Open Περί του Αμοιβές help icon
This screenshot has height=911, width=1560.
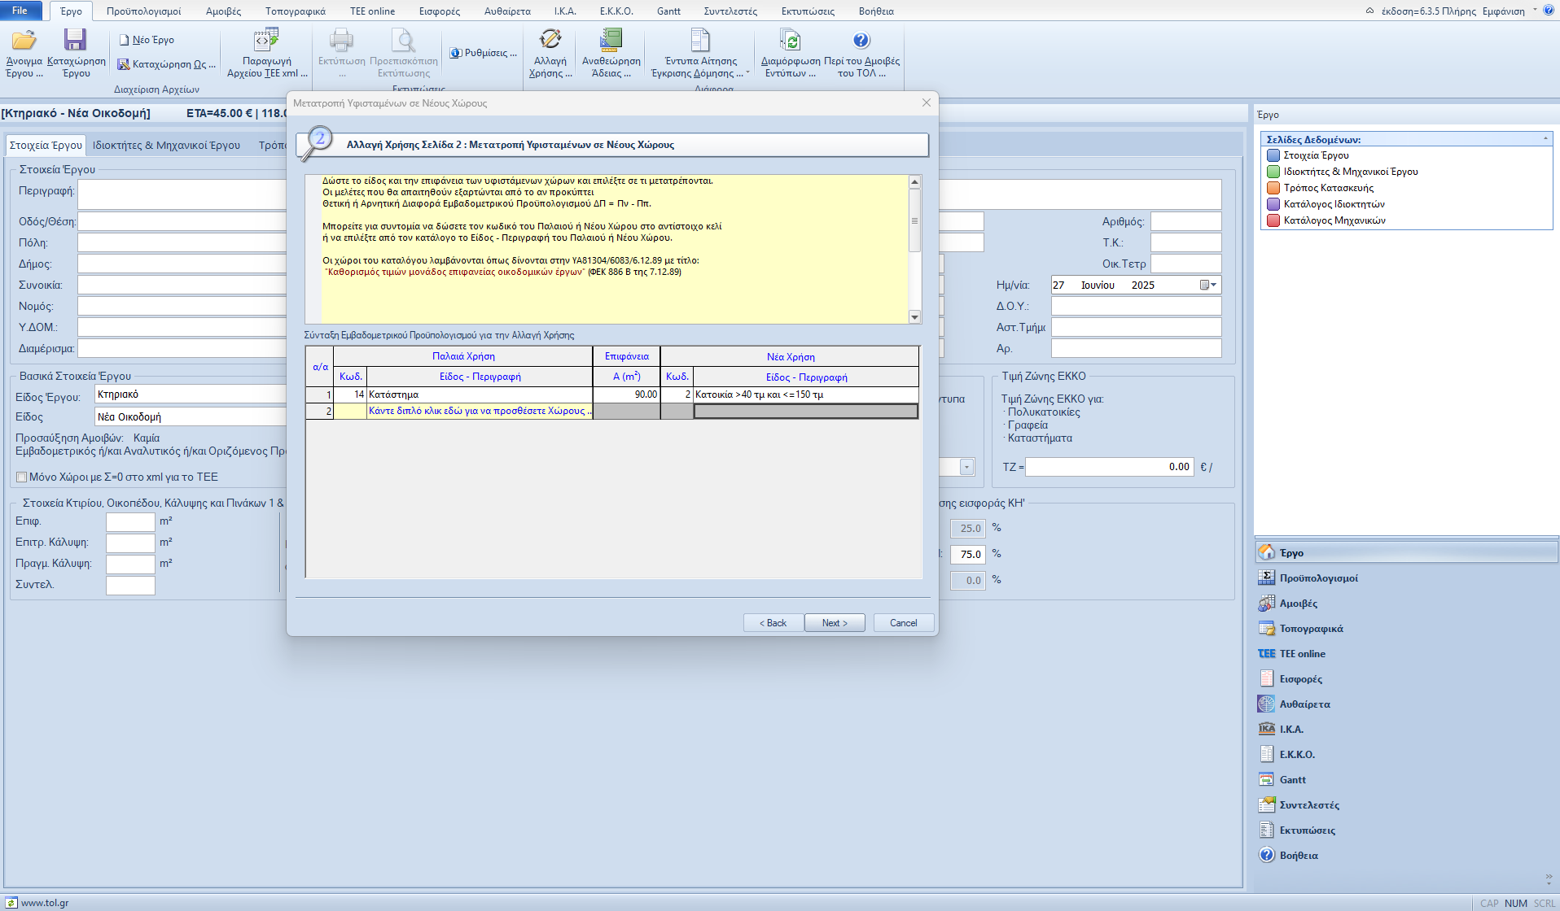[861, 41]
